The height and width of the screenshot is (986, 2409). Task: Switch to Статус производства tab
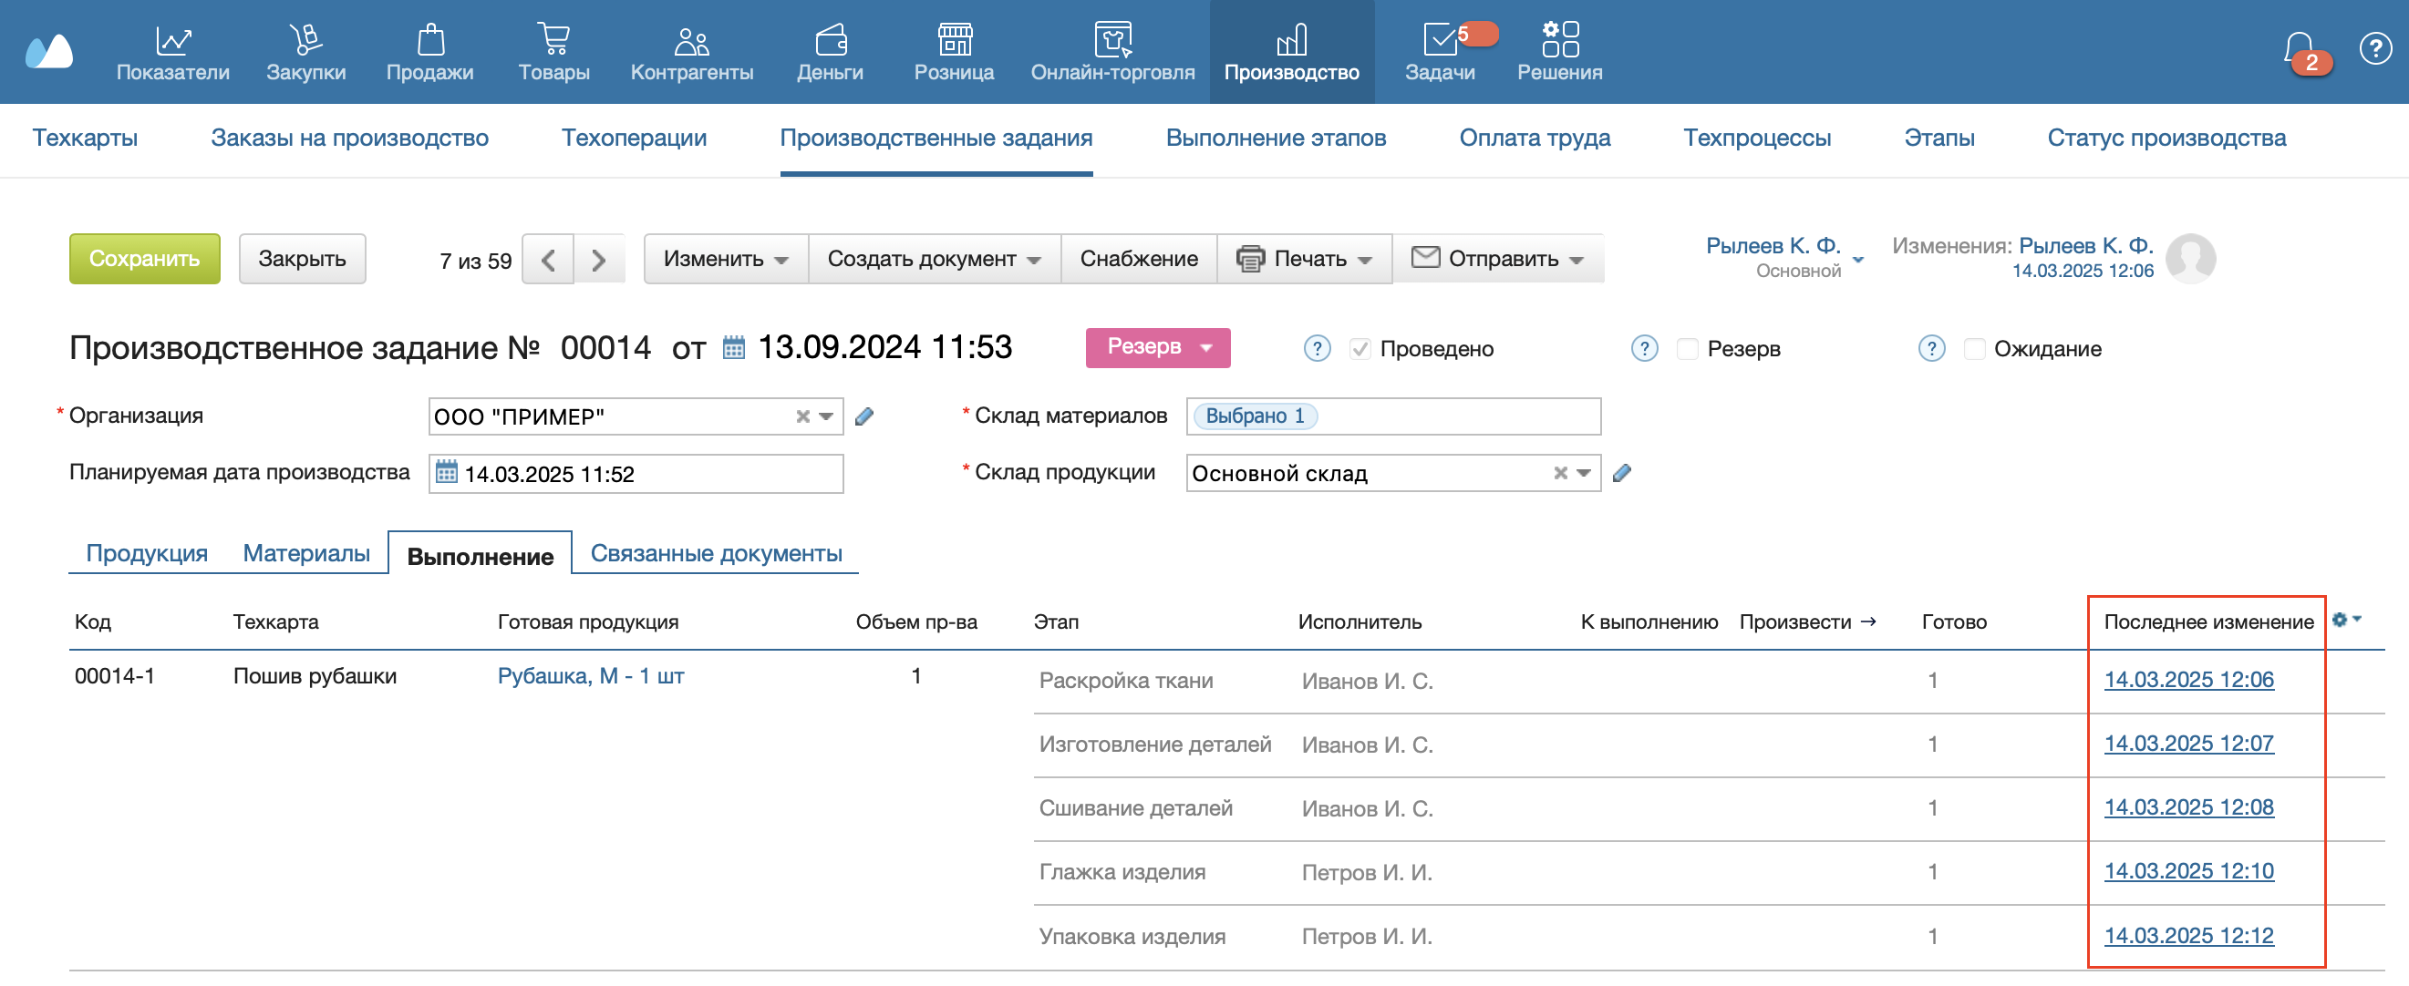(2166, 139)
